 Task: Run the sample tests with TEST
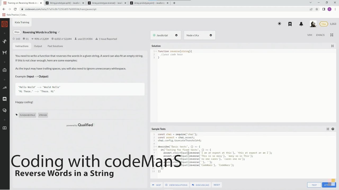[x=314, y=185]
